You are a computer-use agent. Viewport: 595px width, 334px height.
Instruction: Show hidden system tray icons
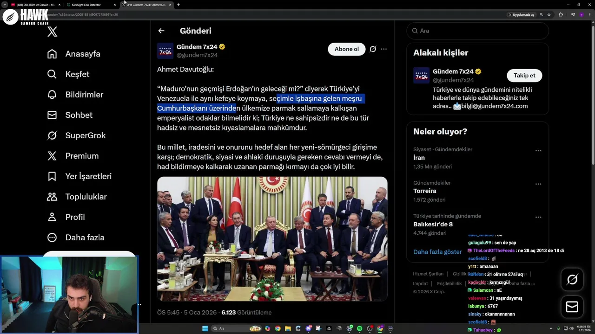(x=551, y=328)
